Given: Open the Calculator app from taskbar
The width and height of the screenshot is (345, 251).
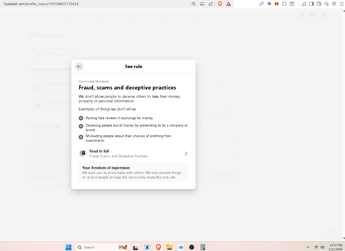Looking at the screenshot, I should click(x=203, y=247).
